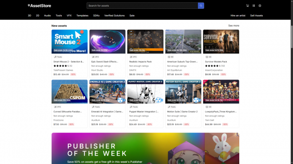Click the Tools category icon on Puppet Master Integration card

coord(131,107)
